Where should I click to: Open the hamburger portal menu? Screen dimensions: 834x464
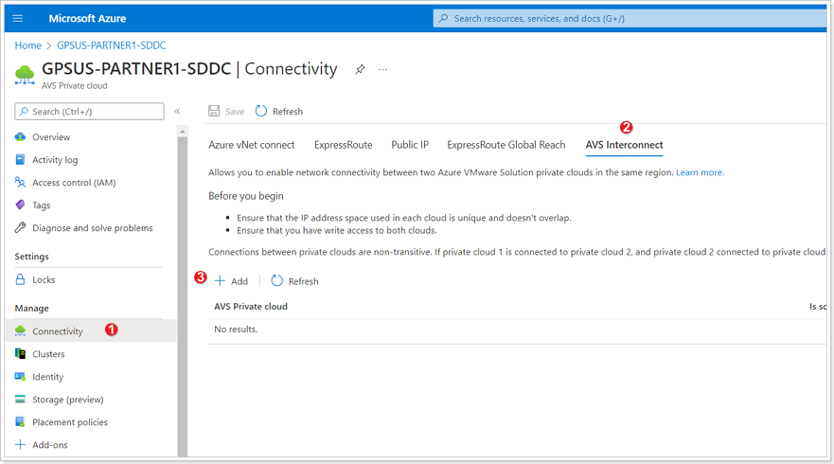(x=18, y=19)
